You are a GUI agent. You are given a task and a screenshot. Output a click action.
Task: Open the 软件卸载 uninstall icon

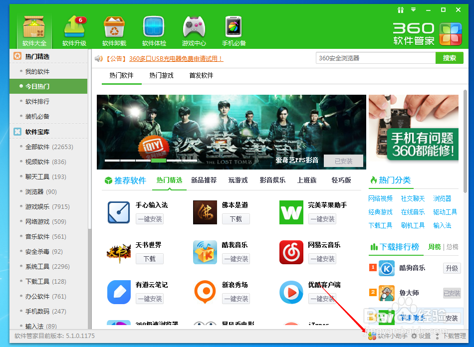114,30
